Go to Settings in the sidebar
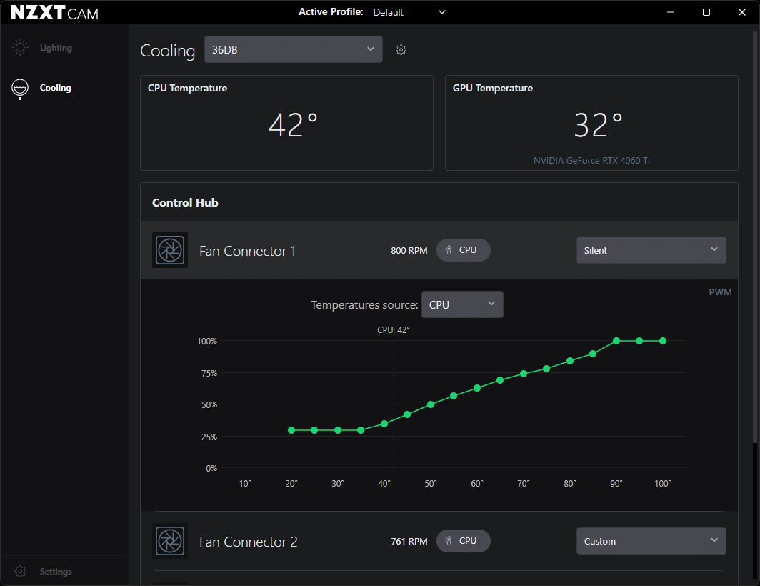 point(55,572)
